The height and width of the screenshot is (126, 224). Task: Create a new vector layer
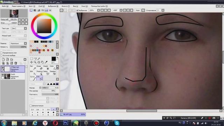click(7, 59)
